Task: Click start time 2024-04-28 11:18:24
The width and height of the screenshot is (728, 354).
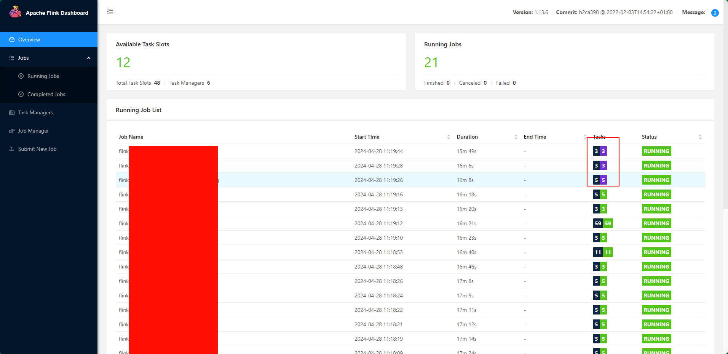Action: (378, 296)
